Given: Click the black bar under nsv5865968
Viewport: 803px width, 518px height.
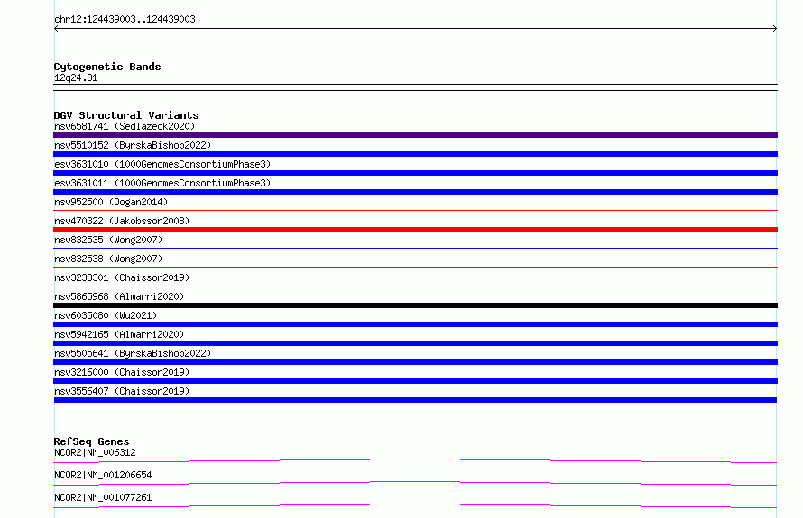Looking at the screenshot, I should [x=415, y=305].
